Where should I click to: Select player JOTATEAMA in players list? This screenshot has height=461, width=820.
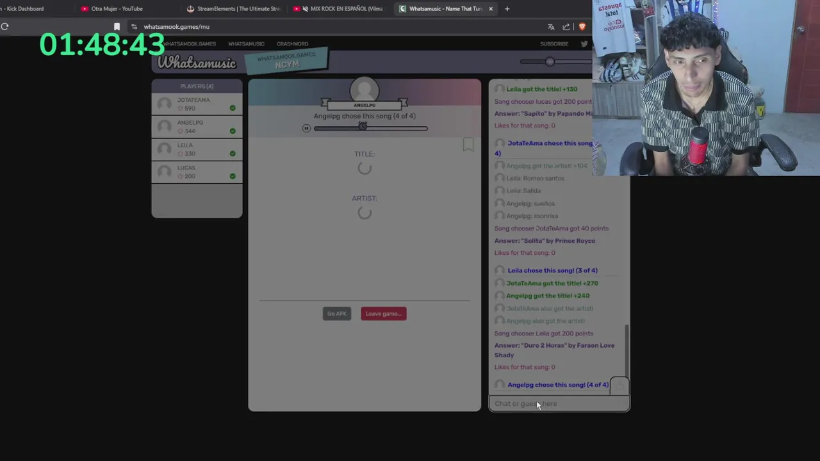click(x=197, y=104)
